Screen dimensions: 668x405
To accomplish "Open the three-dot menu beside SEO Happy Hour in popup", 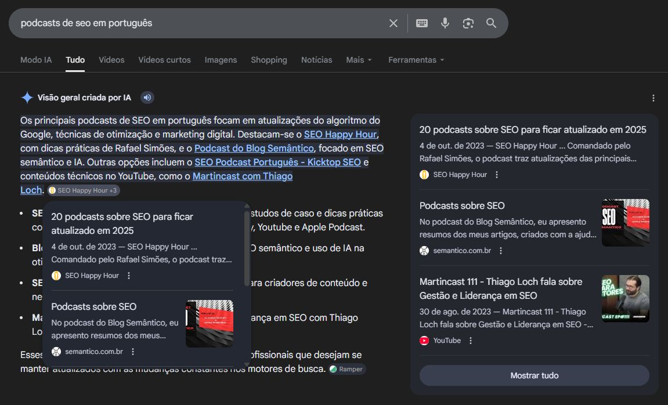I will click(129, 276).
